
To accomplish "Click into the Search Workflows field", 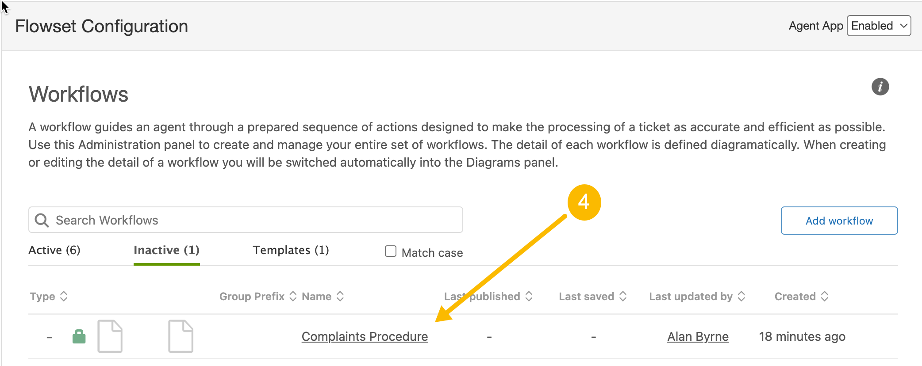I will pos(246,220).
